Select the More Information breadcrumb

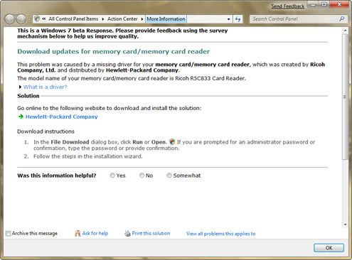[166, 18]
